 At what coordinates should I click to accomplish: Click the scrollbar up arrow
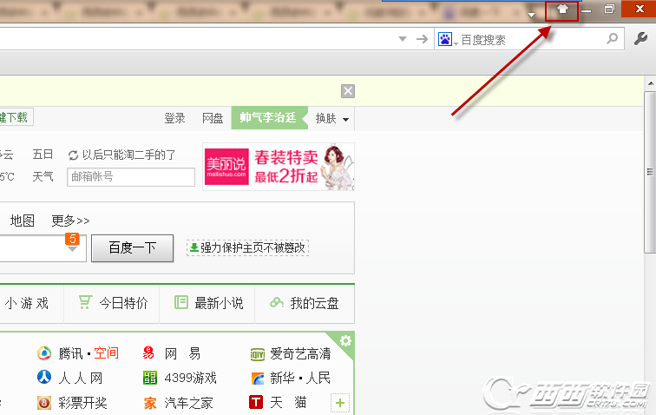(651, 83)
